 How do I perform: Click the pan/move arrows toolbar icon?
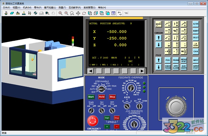click(78, 13)
